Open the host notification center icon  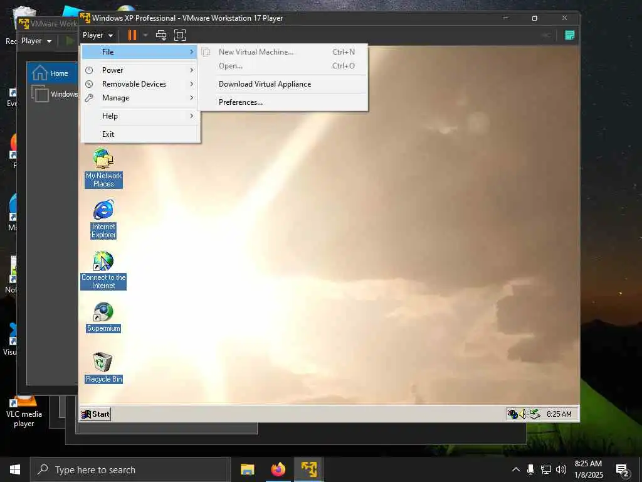622,471
